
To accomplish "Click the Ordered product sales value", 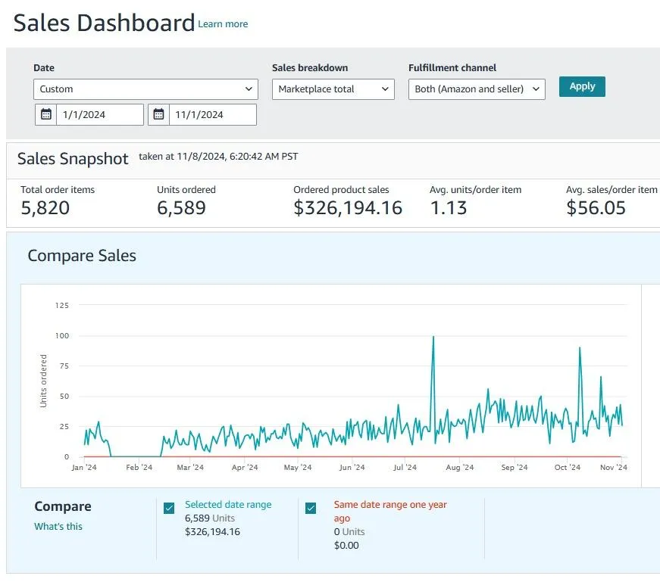I will (x=348, y=208).
